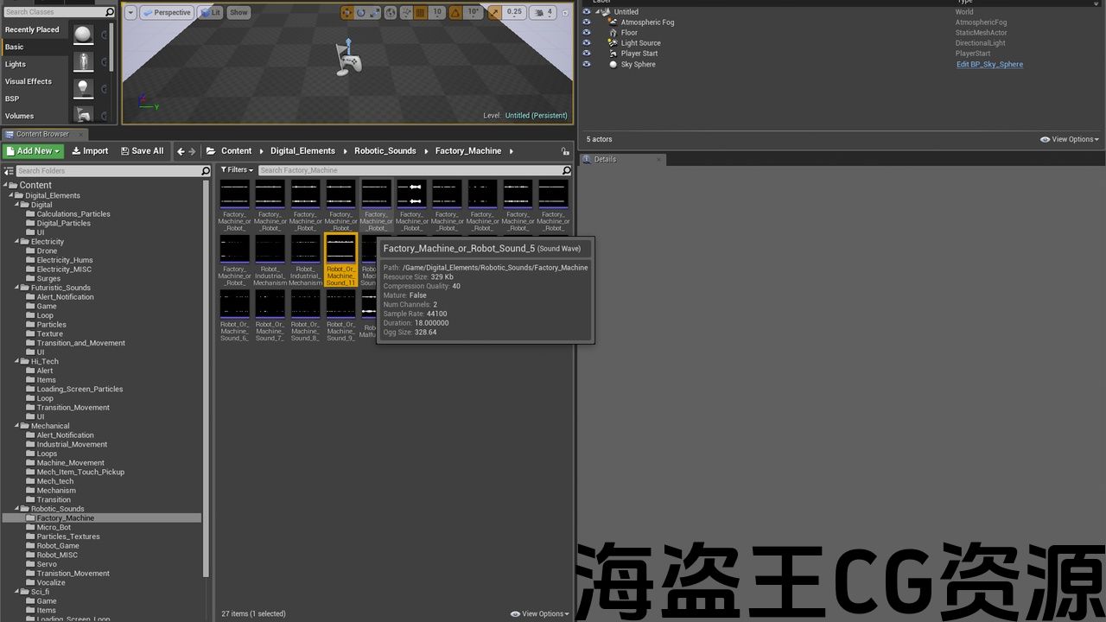1106x622 pixels.
Task: Click the world/local coordinate globe icon
Action: point(391,13)
